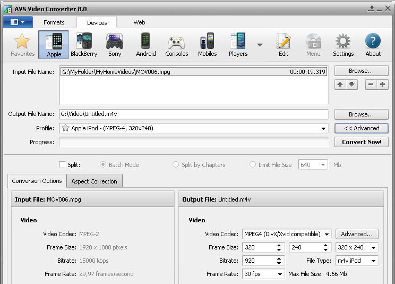Image resolution: width=395 pixels, height=284 pixels.
Task: Click the AVS application logo icon
Action: [x=8, y=9]
